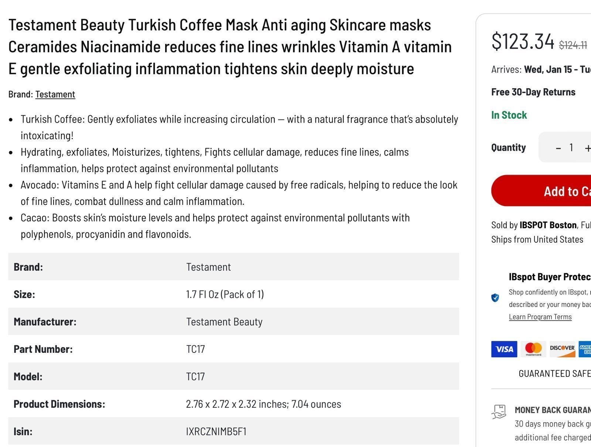Click the blue buyer protection shield icon

[x=495, y=298]
